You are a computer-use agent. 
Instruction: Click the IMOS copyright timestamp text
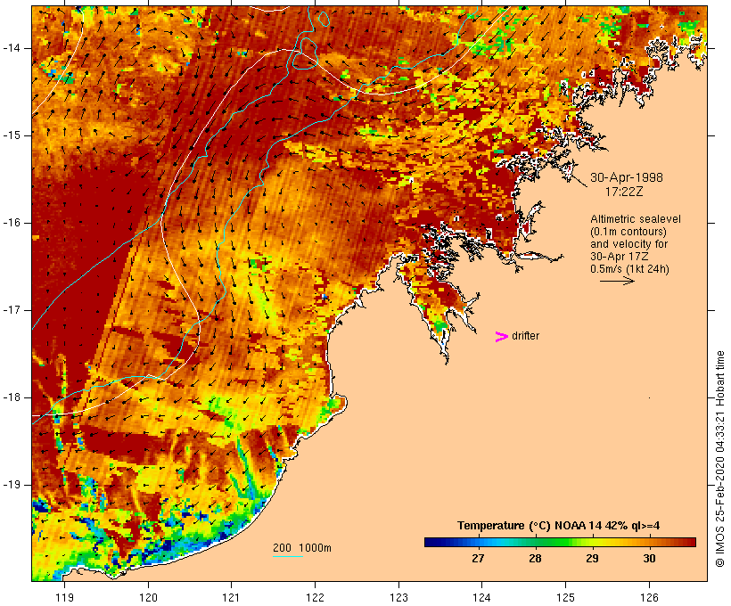click(x=720, y=459)
